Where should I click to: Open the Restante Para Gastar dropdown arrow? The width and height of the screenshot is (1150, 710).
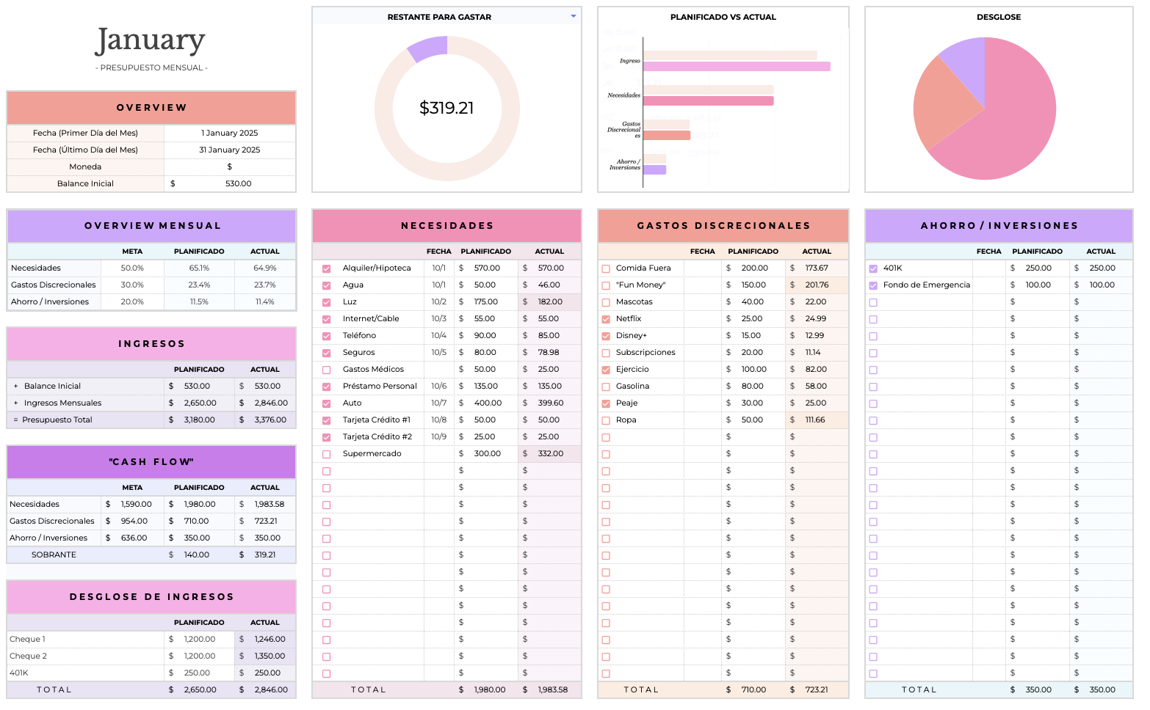(x=573, y=16)
